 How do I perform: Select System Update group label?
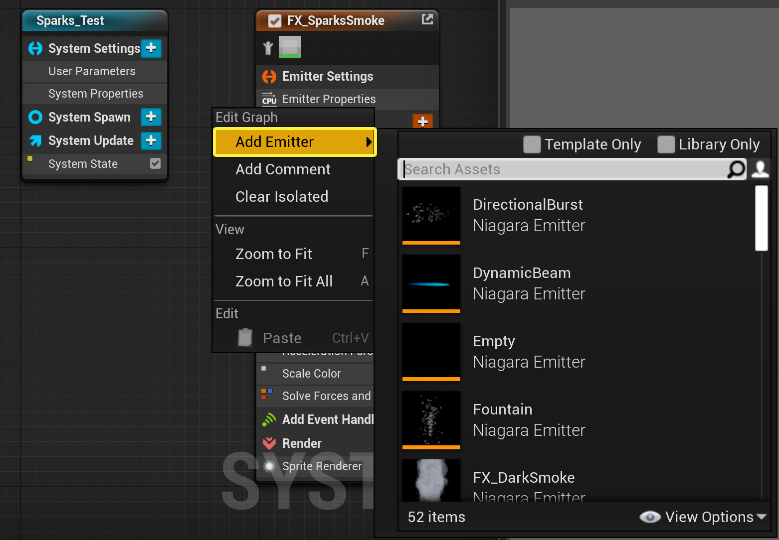(x=91, y=140)
